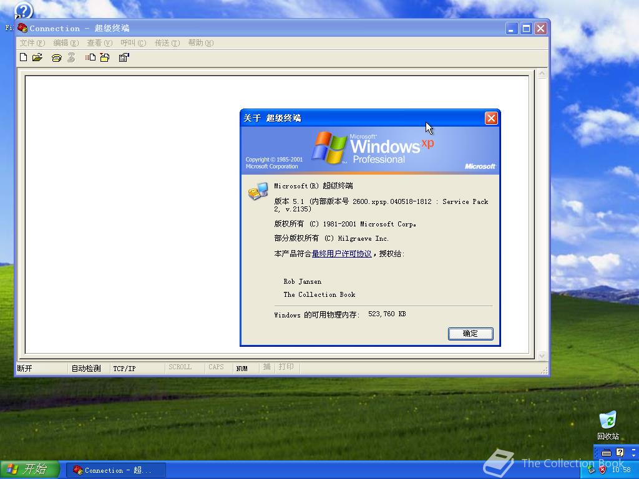Screen dimensions: 639x479
Task: Click the NUM status indicator
Action: click(x=241, y=368)
